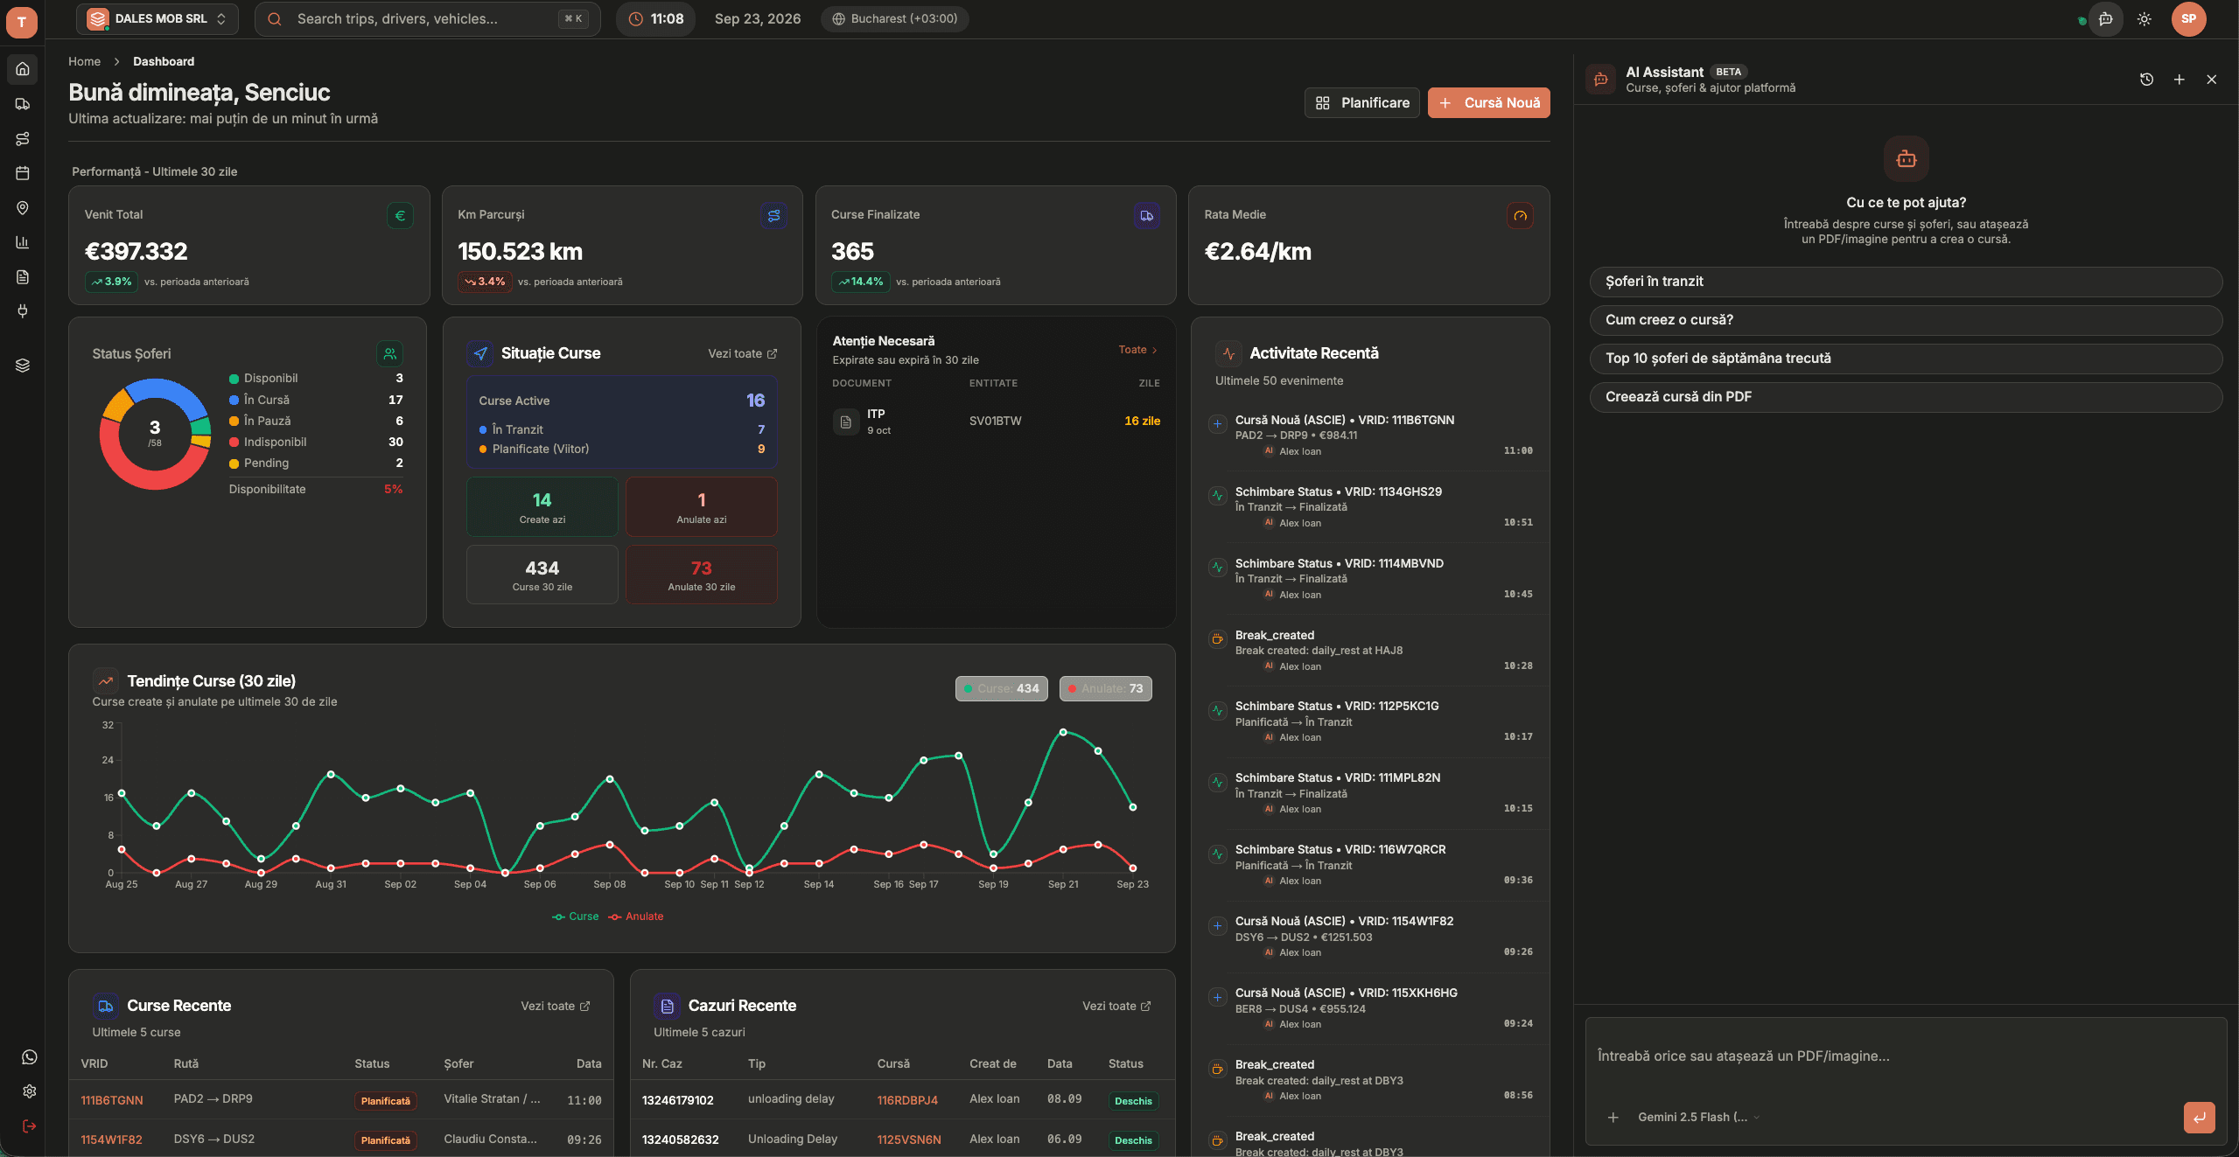The height and width of the screenshot is (1157, 2239).
Task: Open the SP user avatar menu
Action: [x=2188, y=19]
